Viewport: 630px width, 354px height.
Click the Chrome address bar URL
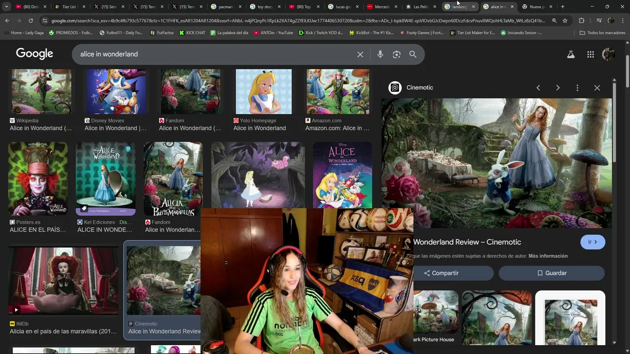298,21
